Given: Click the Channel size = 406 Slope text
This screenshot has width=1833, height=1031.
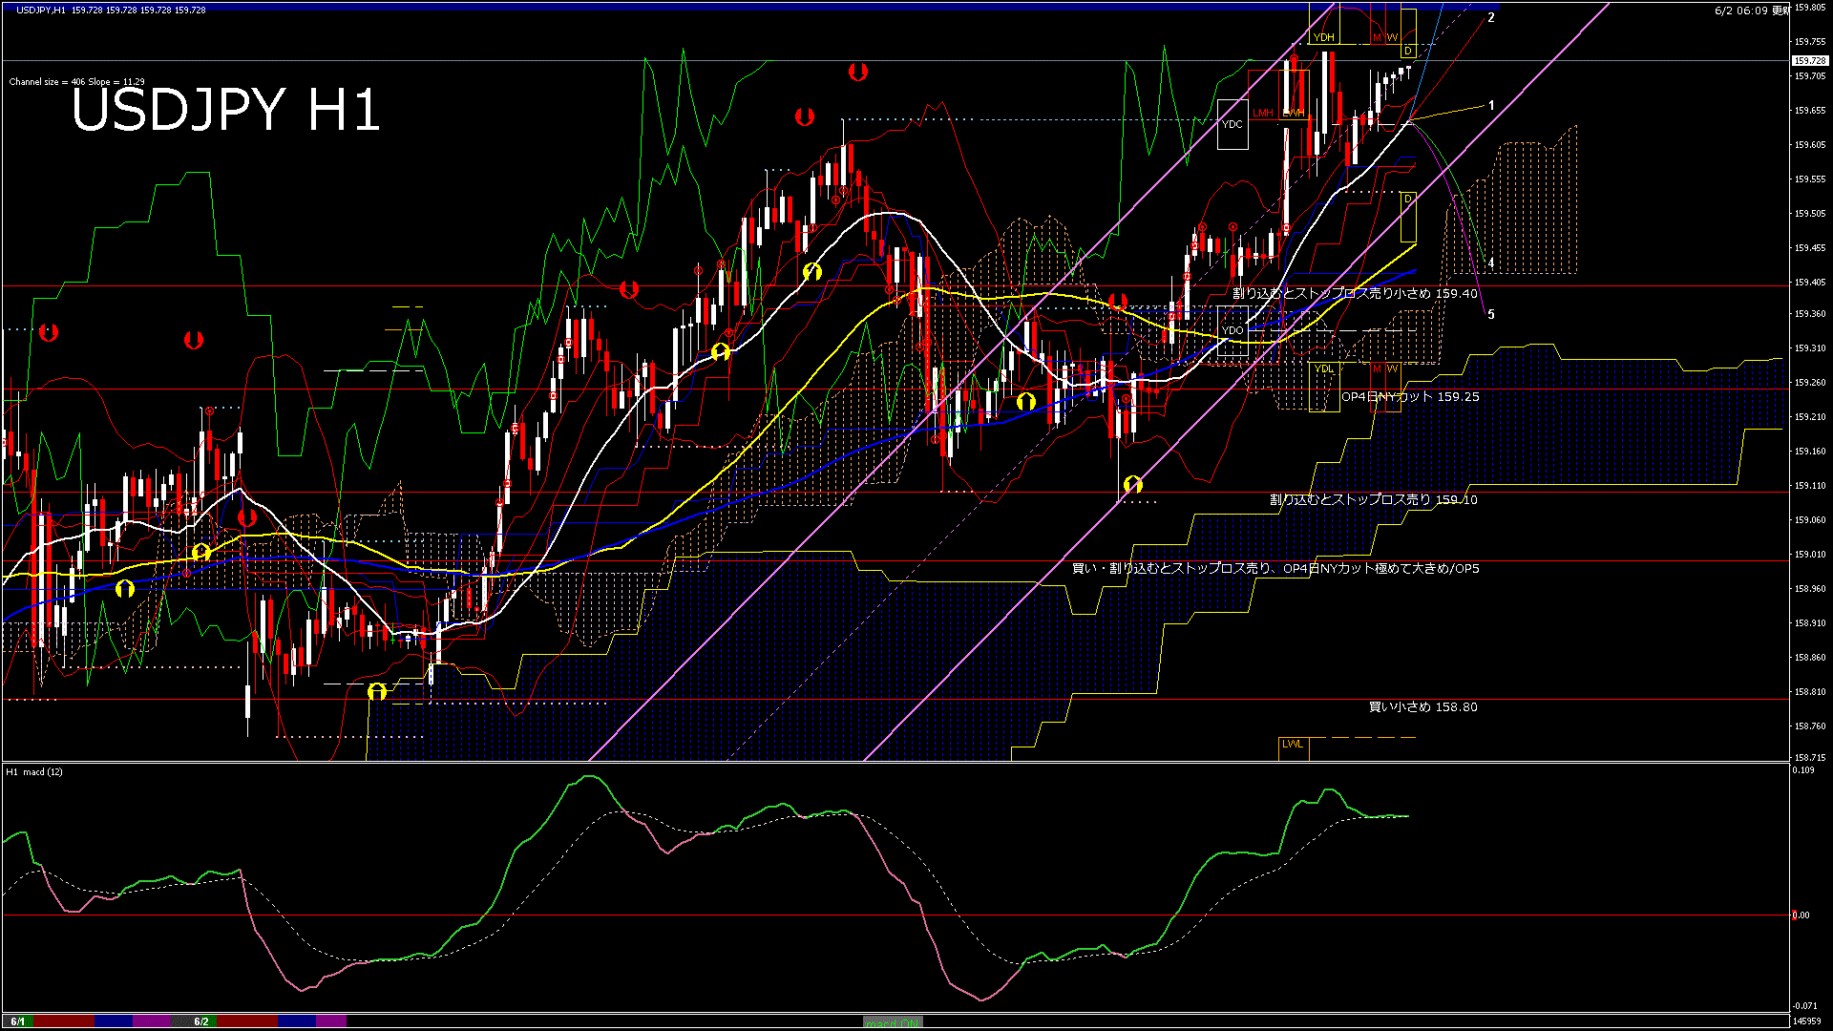Looking at the screenshot, I should (76, 82).
